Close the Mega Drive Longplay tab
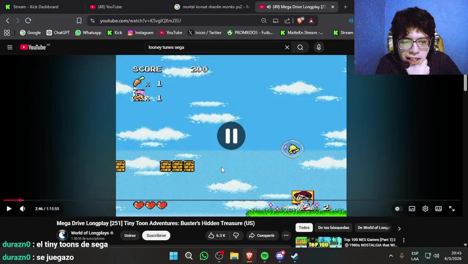 [x=333, y=7]
